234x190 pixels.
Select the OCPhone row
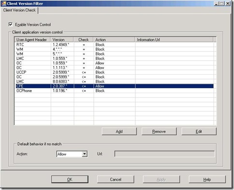click(x=114, y=91)
